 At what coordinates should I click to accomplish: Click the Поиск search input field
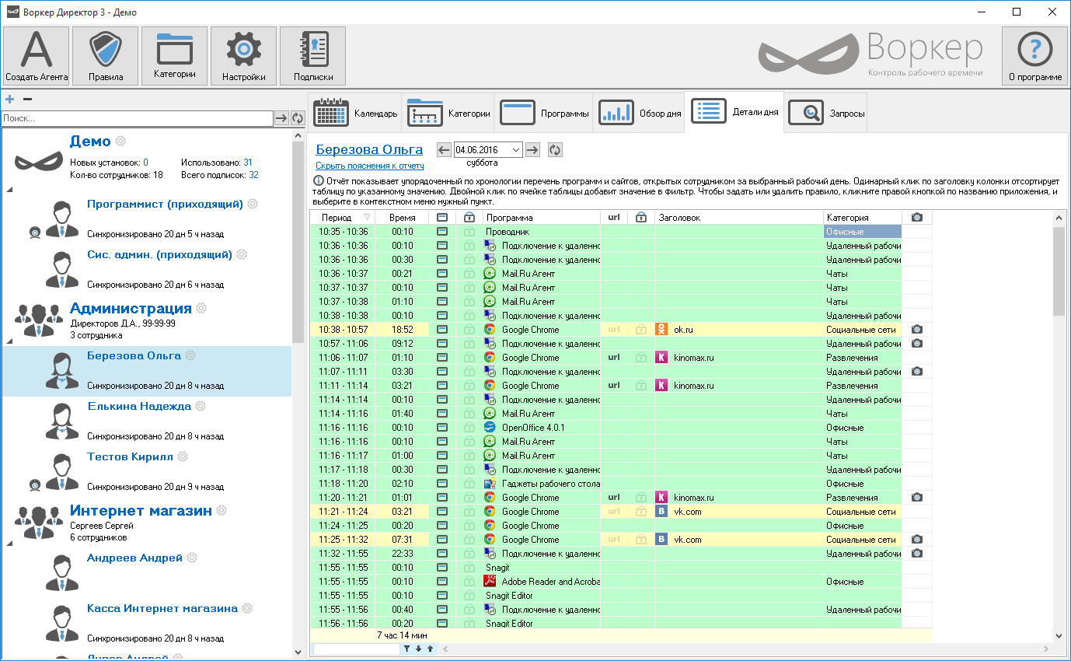point(137,118)
